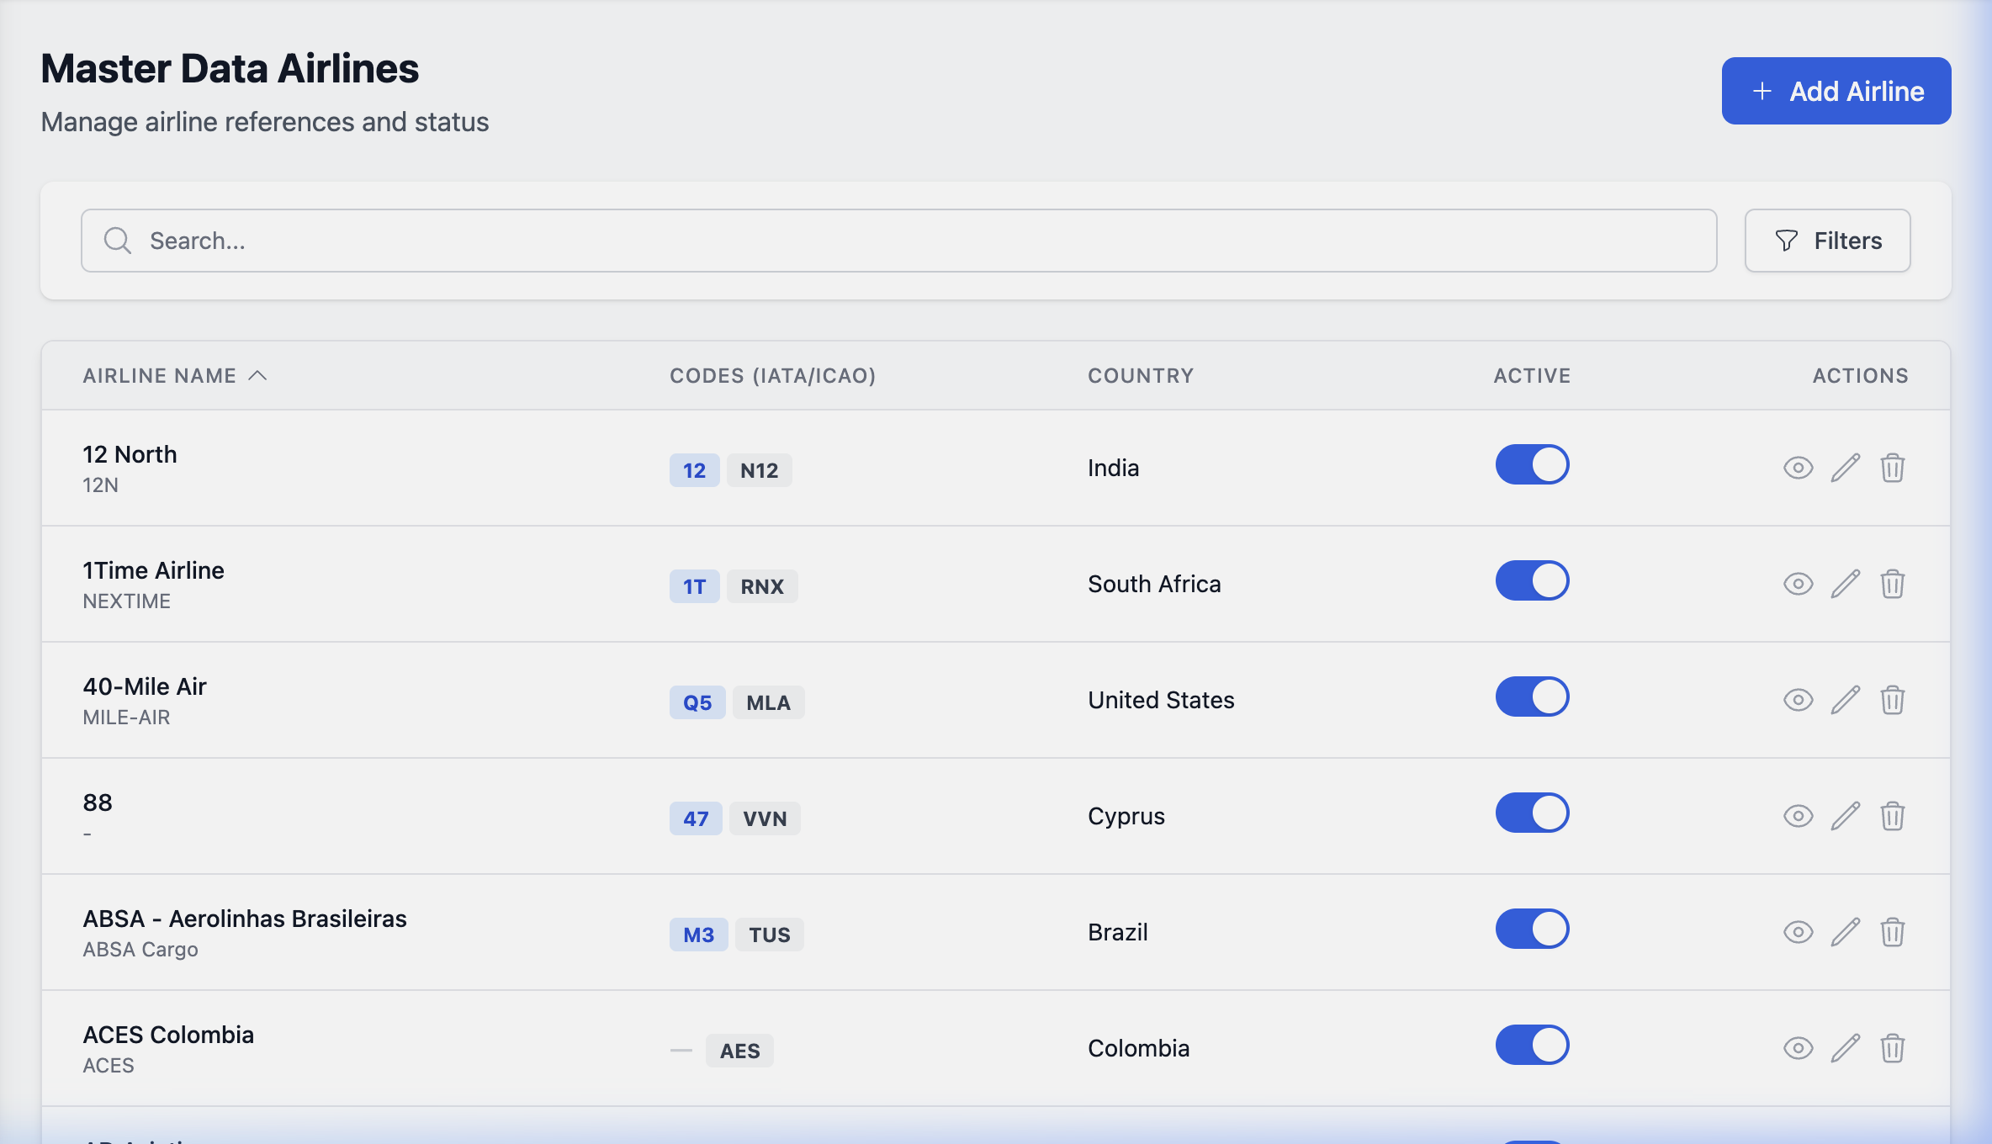Click the Master Data Airlines heading

230,69
